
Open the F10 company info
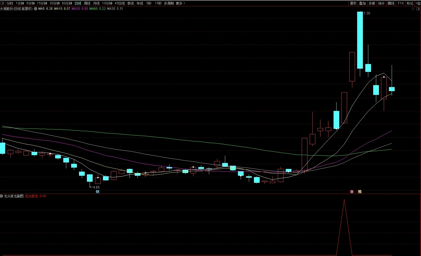pos(401,3)
